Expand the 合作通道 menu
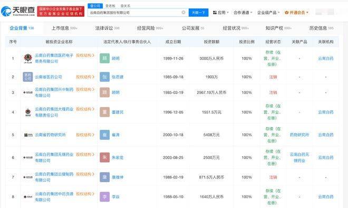This screenshot has width=348, height=208. [243, 13]
